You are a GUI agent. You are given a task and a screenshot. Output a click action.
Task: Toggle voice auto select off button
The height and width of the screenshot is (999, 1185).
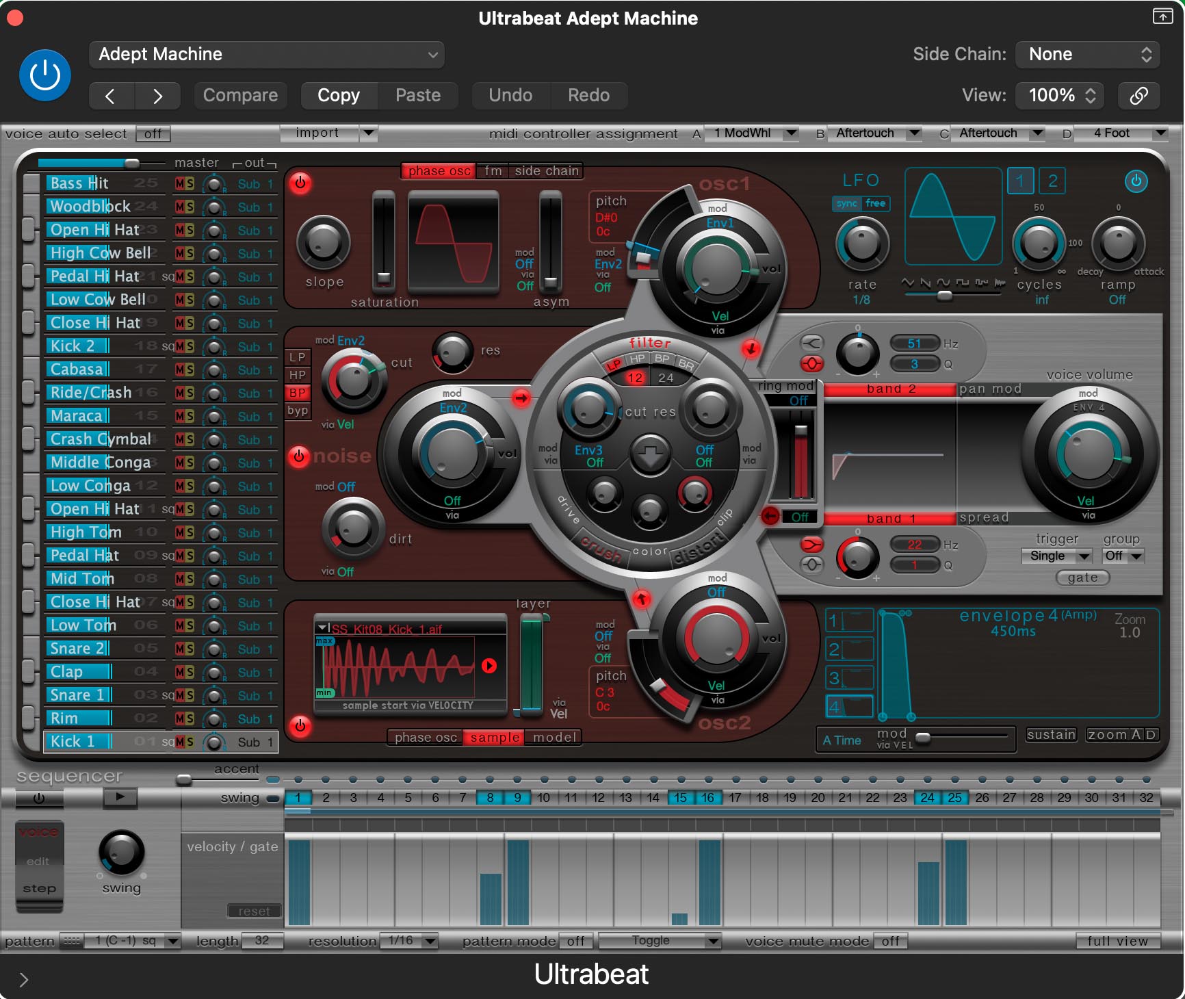(153, 134)
